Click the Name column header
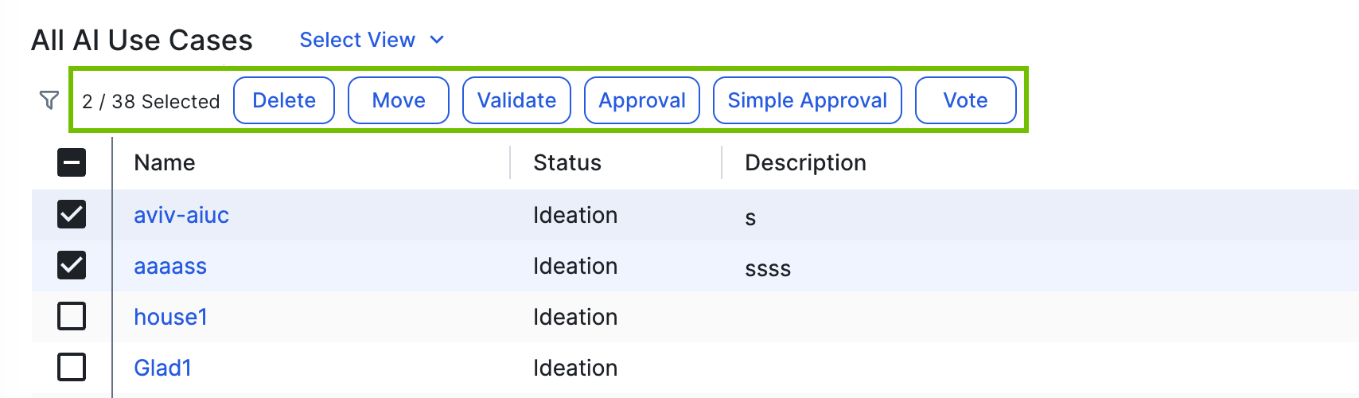Viewport: 1359px width, 398px height. pos(165,162)
